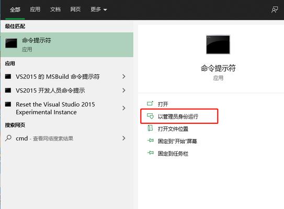Click the large 命令提示符 preview icon
Screen dimensions: 284x209
pos(218,44)
